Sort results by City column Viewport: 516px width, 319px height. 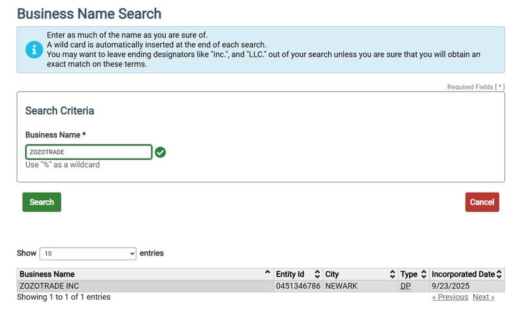pos(361,274)
